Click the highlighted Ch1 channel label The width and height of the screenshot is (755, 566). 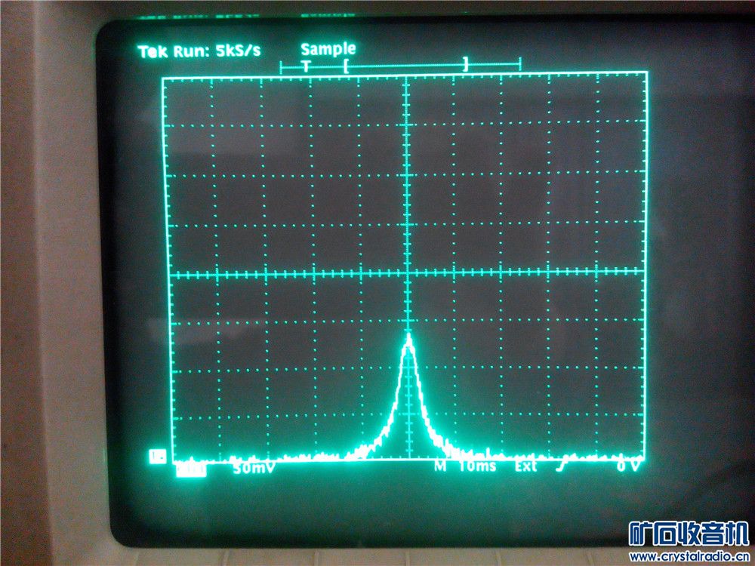click(191, 469)
